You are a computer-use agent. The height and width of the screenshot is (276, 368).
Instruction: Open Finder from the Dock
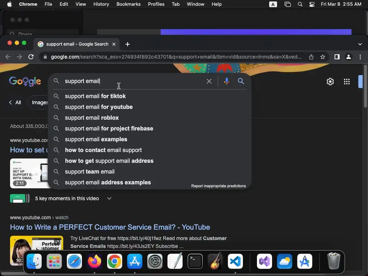pyautogui.click(x=34, y=261)
